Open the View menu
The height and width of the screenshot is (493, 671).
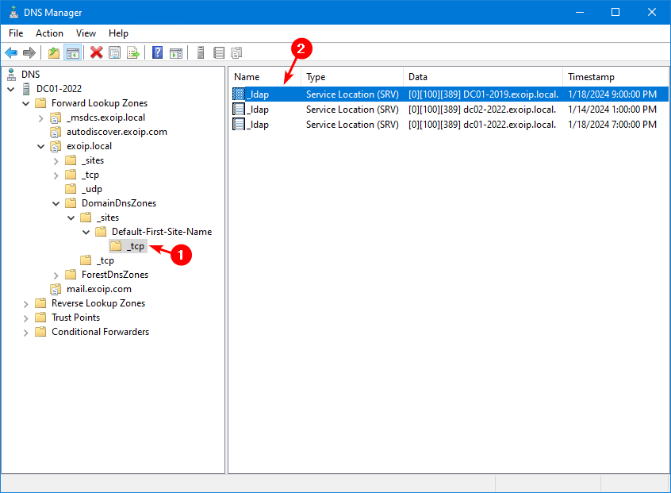[86, 33]
